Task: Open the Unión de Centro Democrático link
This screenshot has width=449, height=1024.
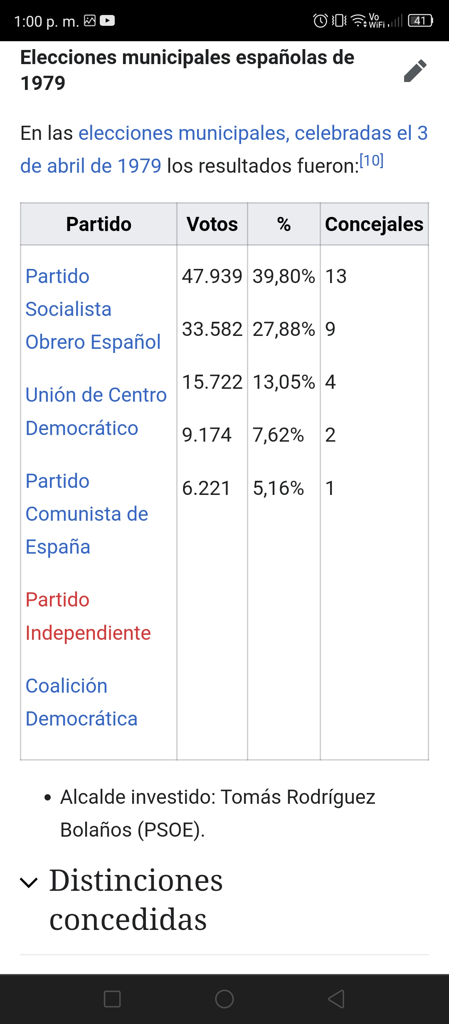Action: coord(96,412)
